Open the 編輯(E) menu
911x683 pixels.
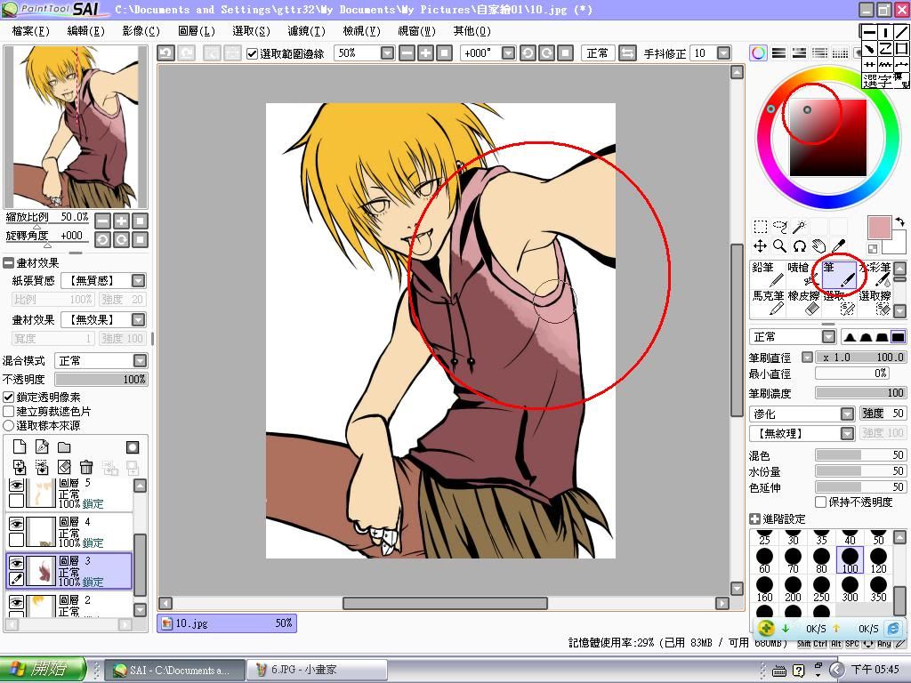[85, 31]
